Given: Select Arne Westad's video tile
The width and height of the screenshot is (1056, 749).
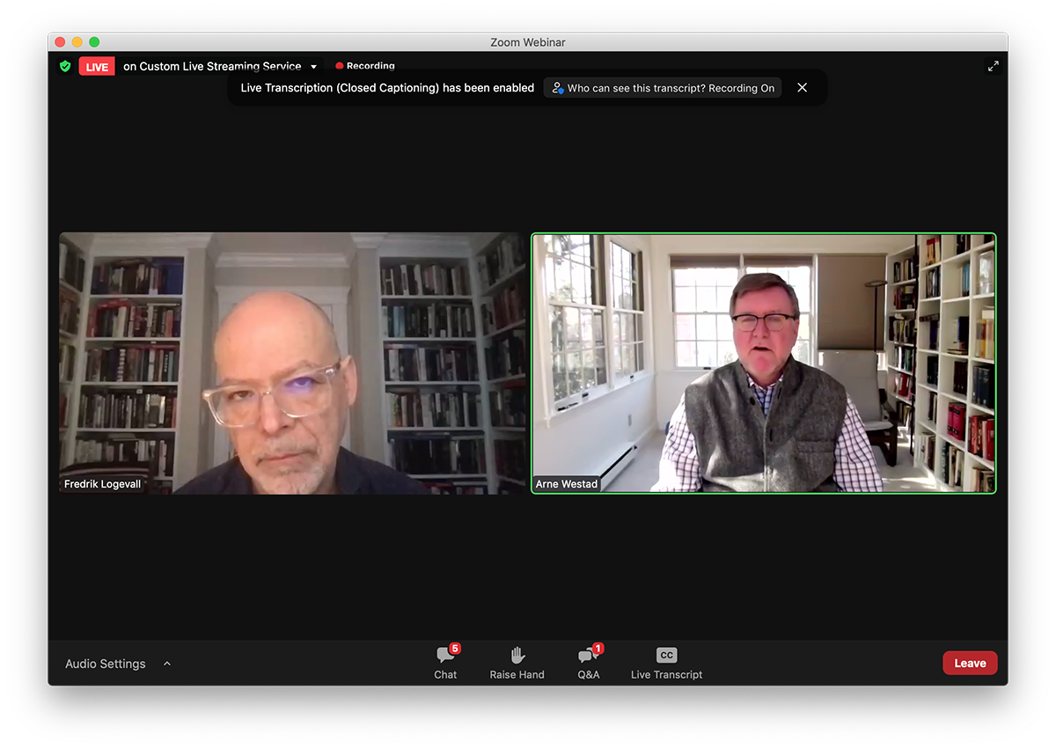Looking at the screenshot, I should pyautogui.click(x=764, y=363).
